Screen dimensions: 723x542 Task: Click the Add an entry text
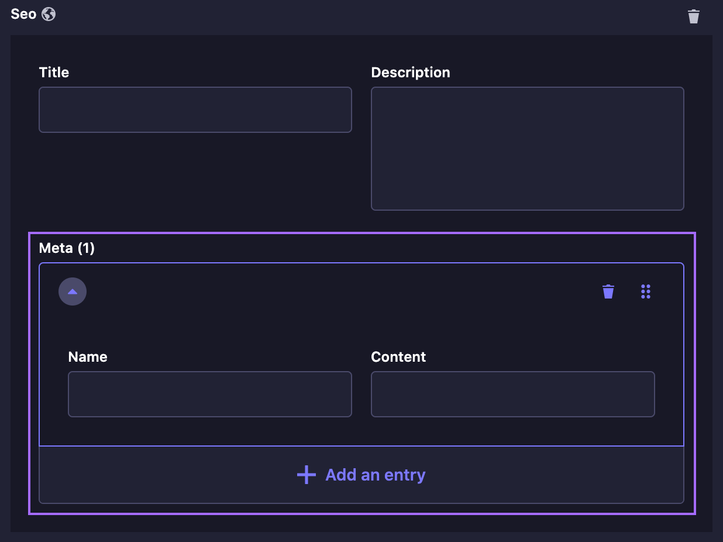click(x=375, y=475)
